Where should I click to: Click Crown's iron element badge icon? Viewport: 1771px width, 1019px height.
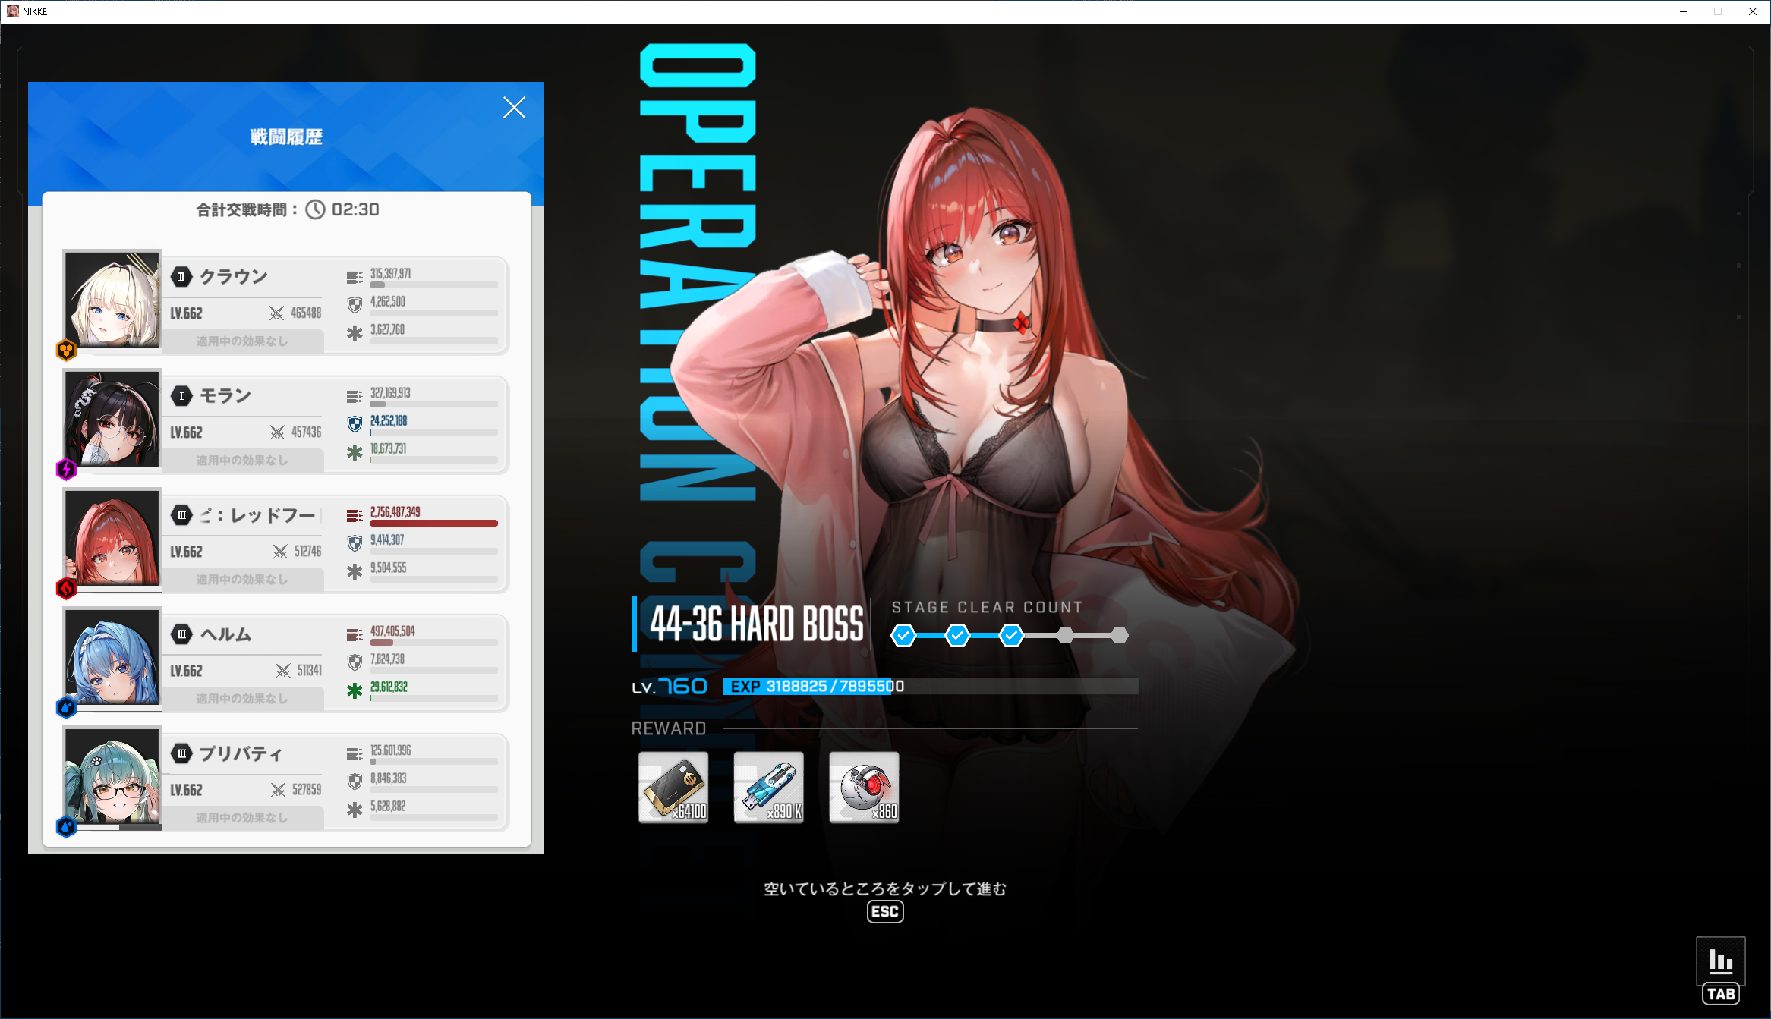coord(66,350)
